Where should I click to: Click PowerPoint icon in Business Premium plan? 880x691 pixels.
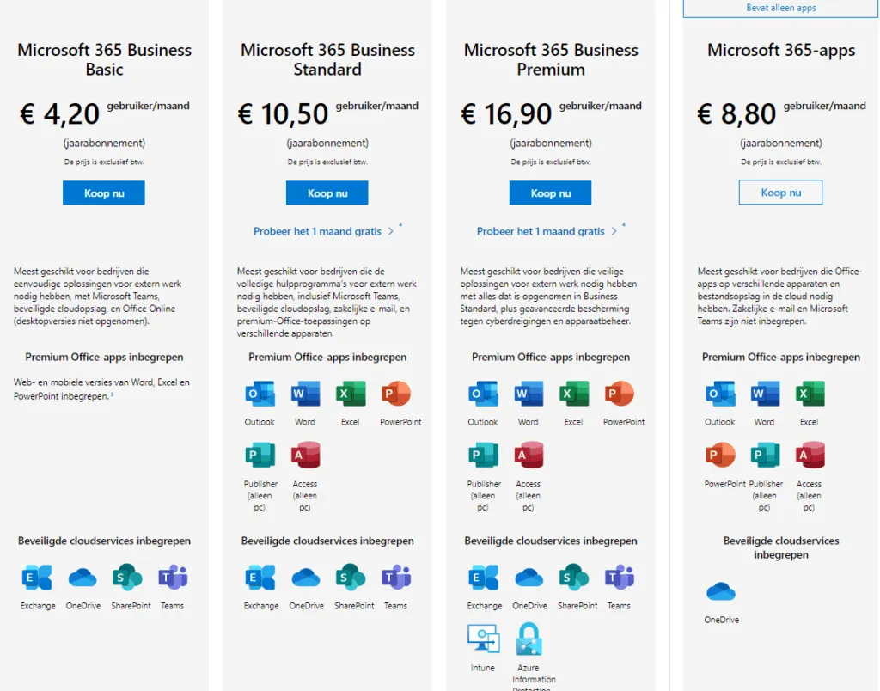coord(619,394)
